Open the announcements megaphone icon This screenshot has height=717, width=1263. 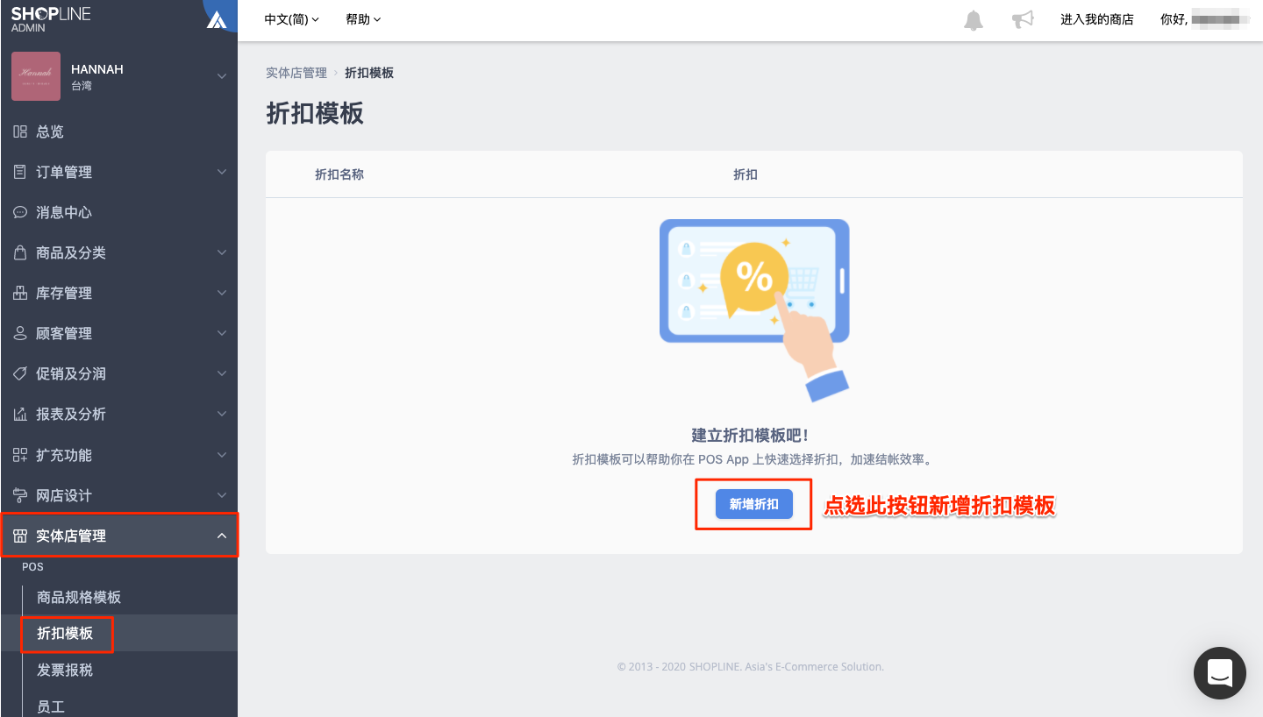[x=1023, y=19]
